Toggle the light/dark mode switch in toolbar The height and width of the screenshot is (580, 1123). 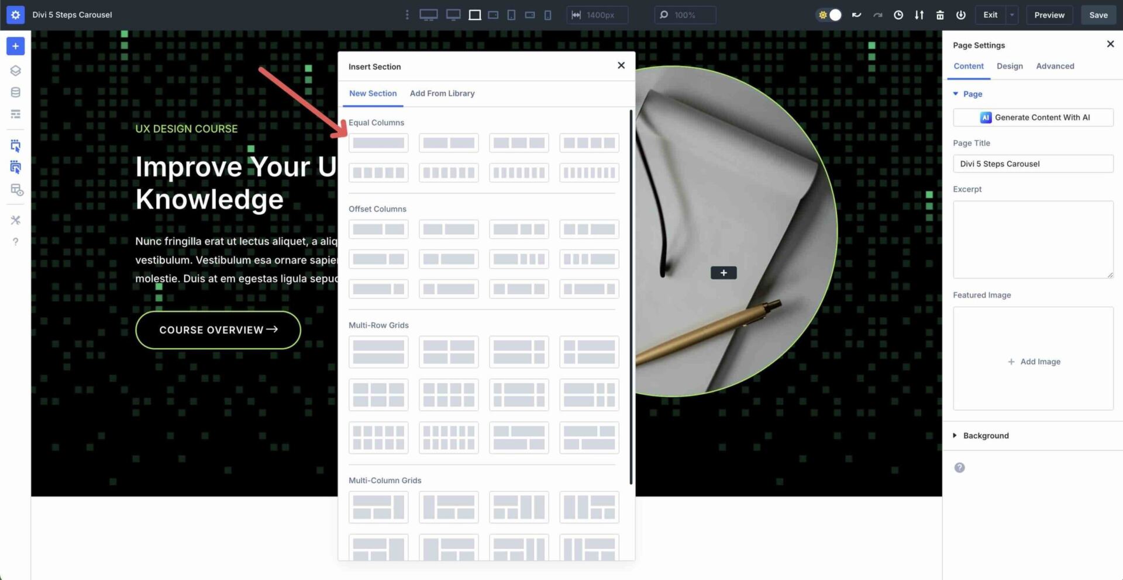829,15
